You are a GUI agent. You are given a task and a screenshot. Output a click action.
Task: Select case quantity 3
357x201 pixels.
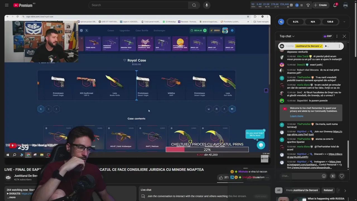(56, 109)
